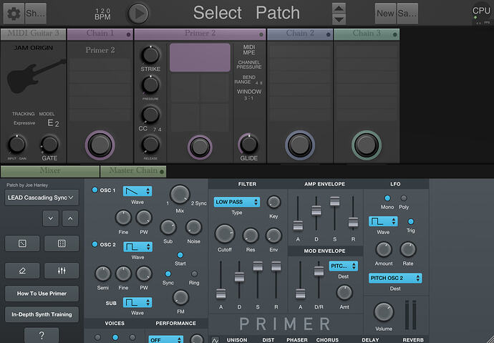Go to previous patch with up chevron

(69, 218)
